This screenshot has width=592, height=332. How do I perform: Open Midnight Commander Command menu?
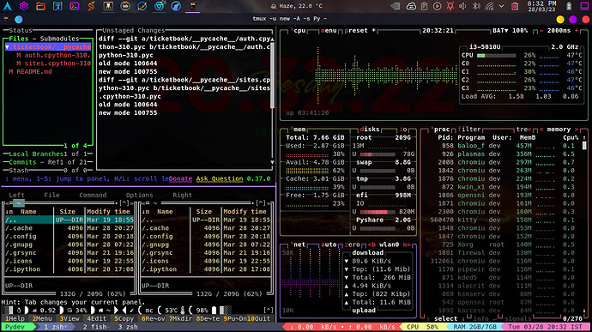coord(93,196)
